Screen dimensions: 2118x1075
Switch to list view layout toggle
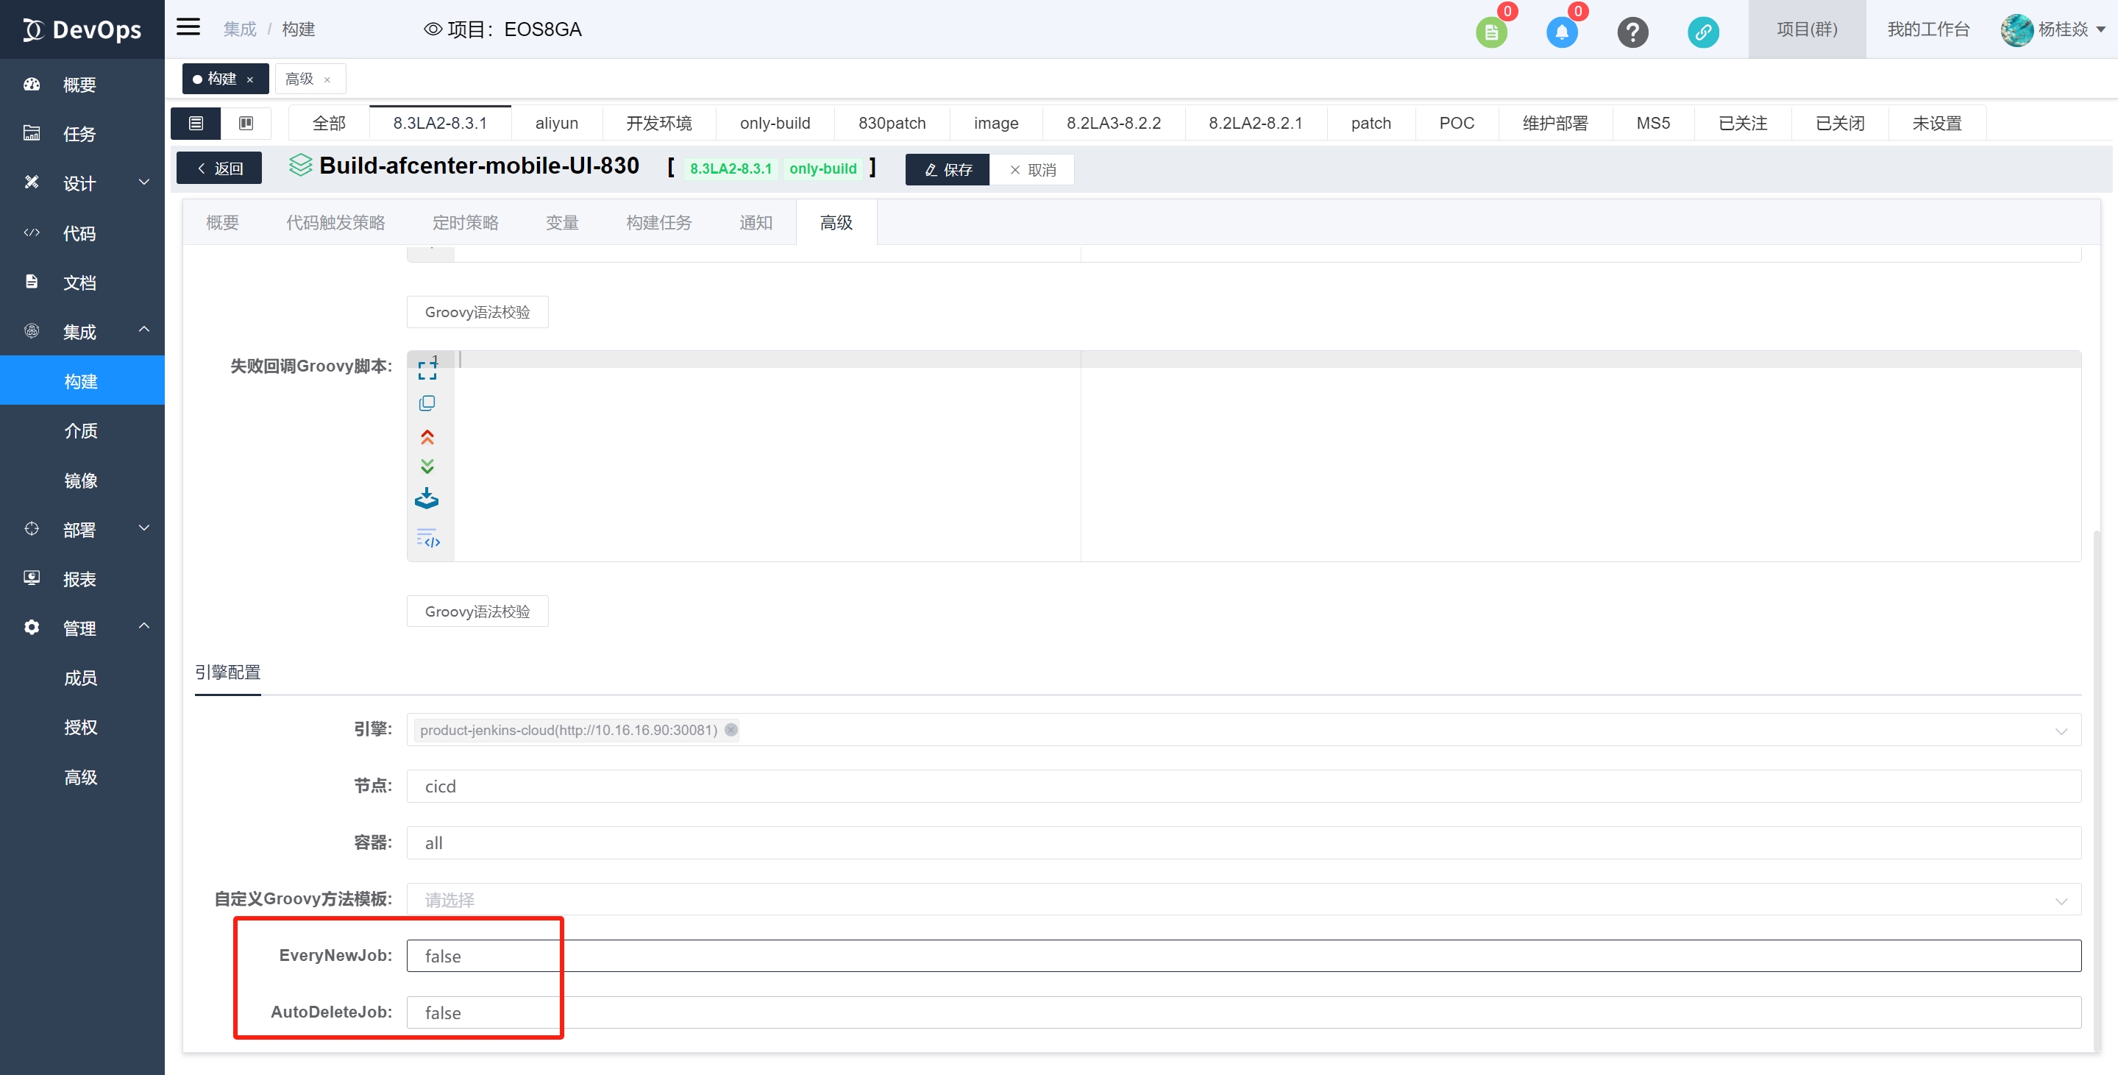click(x=196, y=124)
